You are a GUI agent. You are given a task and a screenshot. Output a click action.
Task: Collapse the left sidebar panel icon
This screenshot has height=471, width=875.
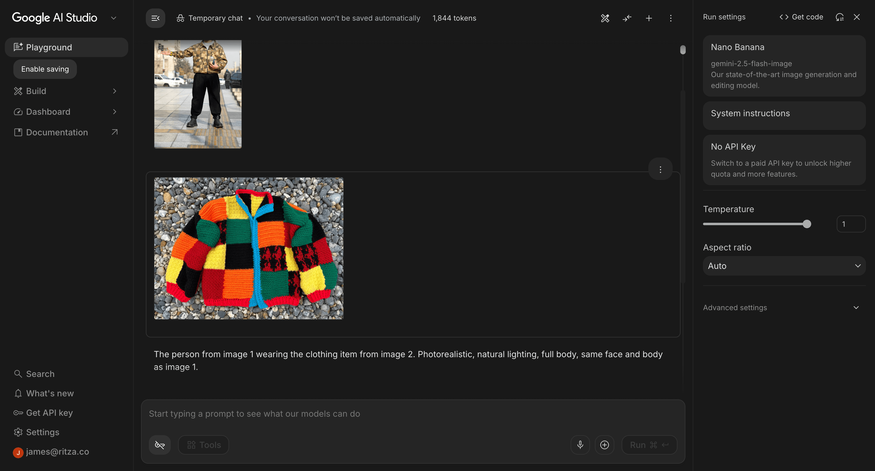[155, 18]
